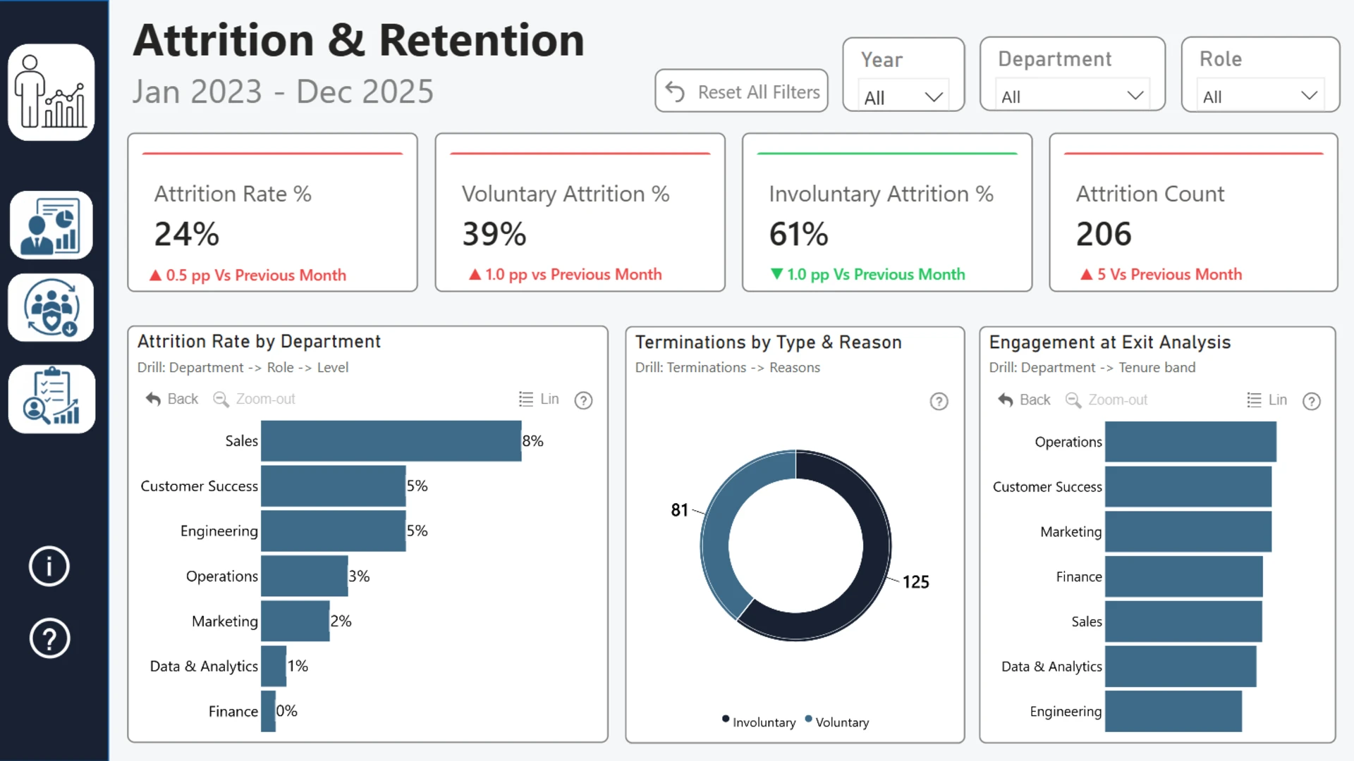Click the '5 Vs Previous Month' indicator
This screenshot has width=1354, height=761.
pos(1161,275)
